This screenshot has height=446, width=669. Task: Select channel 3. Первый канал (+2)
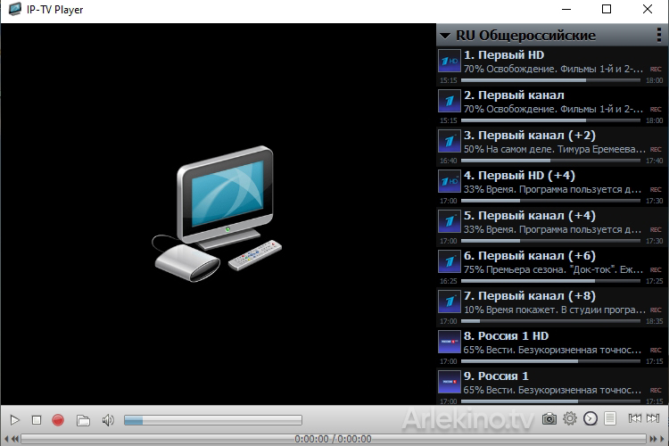point(551,146)
